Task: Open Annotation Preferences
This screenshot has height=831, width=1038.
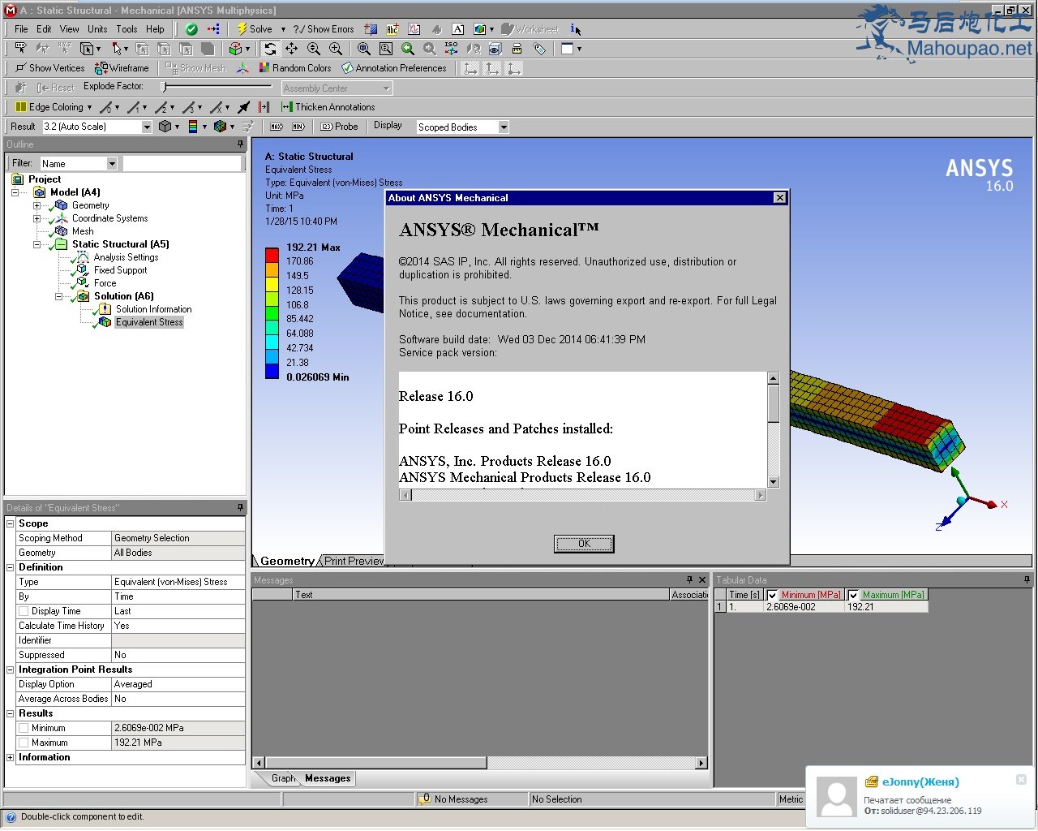Action: (394, 68)
